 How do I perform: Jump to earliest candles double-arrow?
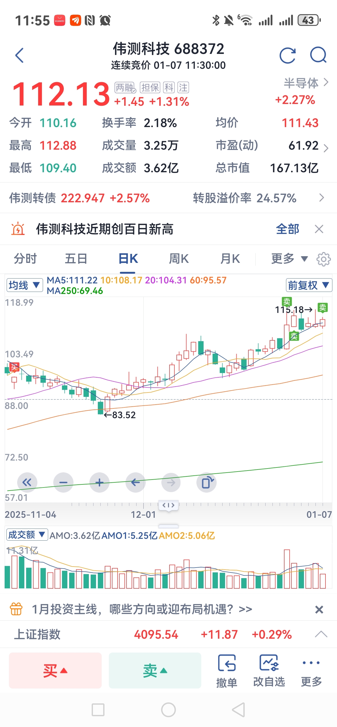click(27, 483)
